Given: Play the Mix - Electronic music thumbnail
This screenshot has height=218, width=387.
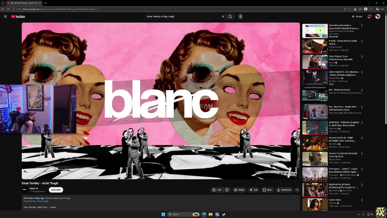Looking at the screenshot, I should 315,95.
